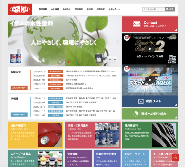Click 有価証券報告書等 tag on 2020/02/12 row

(x=55, y=98)
